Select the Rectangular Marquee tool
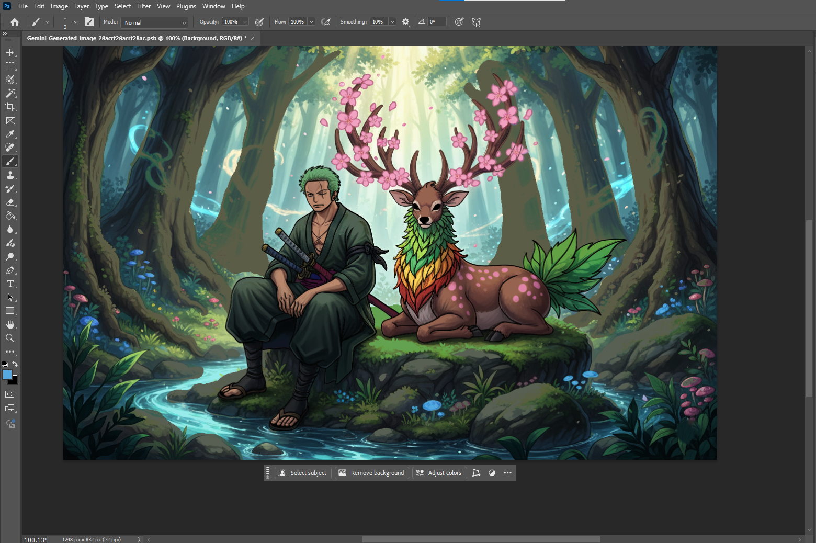 (10, 66)
